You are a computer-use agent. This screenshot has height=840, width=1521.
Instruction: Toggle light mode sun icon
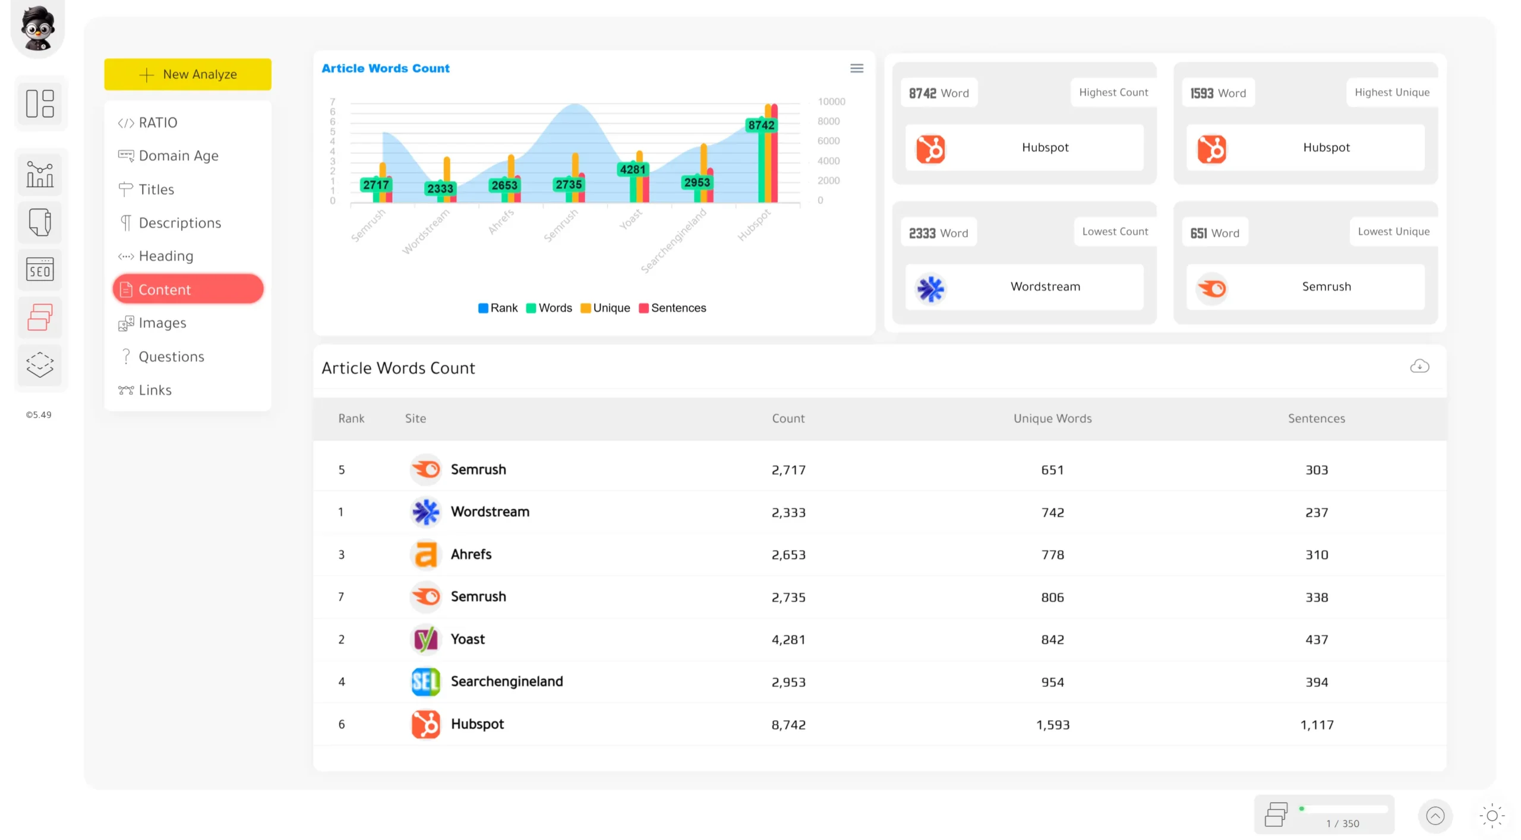point(1492,816)
